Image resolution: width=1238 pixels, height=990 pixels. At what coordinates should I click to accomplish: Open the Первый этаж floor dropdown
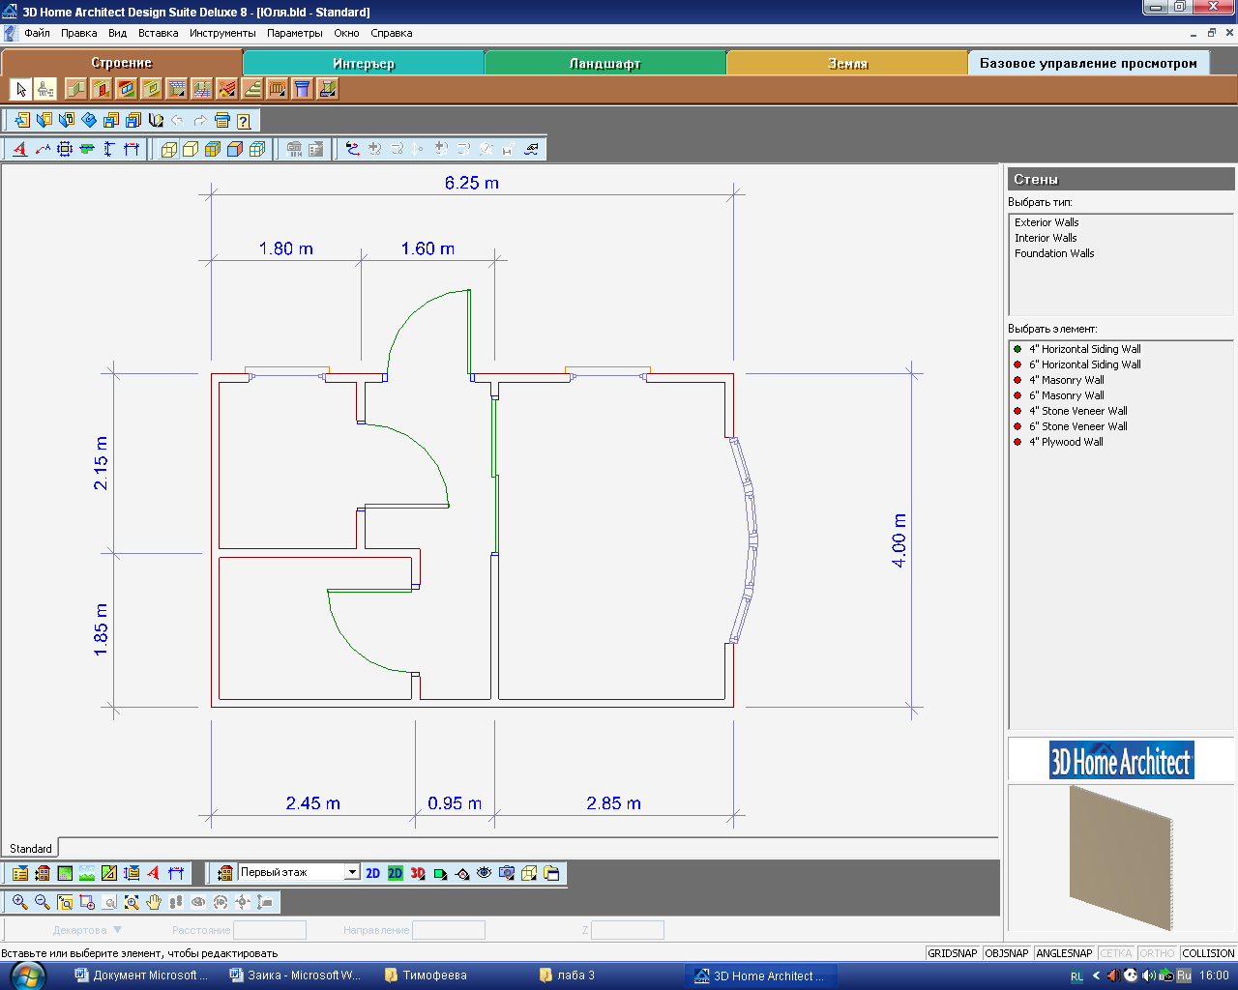click(x=352, y=872)
